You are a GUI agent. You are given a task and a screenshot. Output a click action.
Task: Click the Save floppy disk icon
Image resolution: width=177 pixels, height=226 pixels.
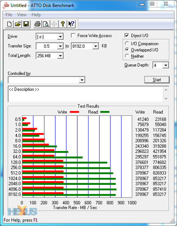[26, 24]
